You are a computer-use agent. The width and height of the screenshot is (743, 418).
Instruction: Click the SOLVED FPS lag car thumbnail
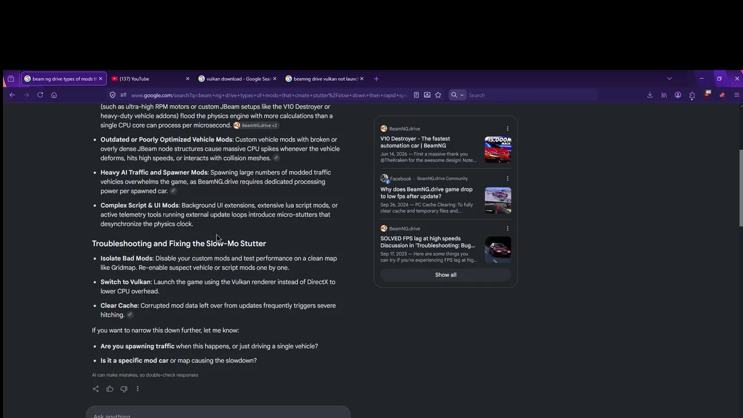(498, 250)
